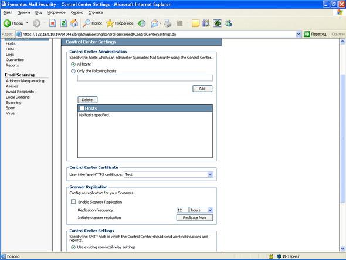
Task: Click the lock icon in status bar
Action: click(x=271, y=256)
